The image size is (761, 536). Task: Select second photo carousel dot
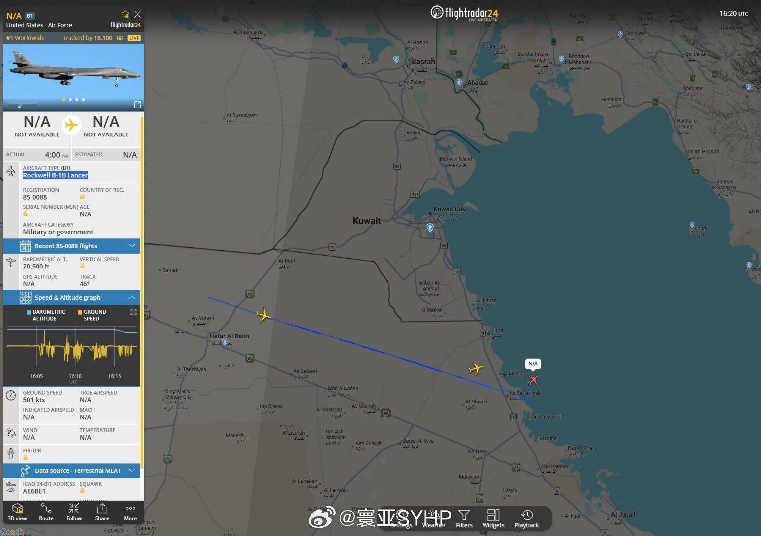pos(70,100)
